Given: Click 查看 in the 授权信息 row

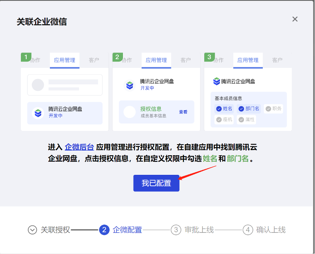Looking at the screenshot, I should pyautogui.click(x=183, y=112).
